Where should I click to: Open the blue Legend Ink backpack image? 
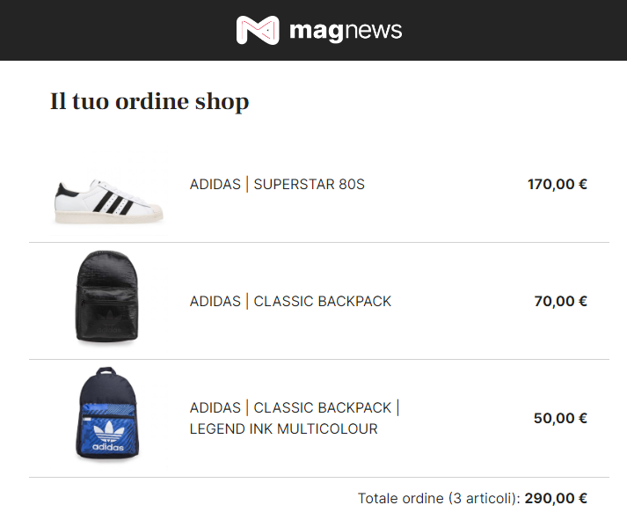coord(106,413)
